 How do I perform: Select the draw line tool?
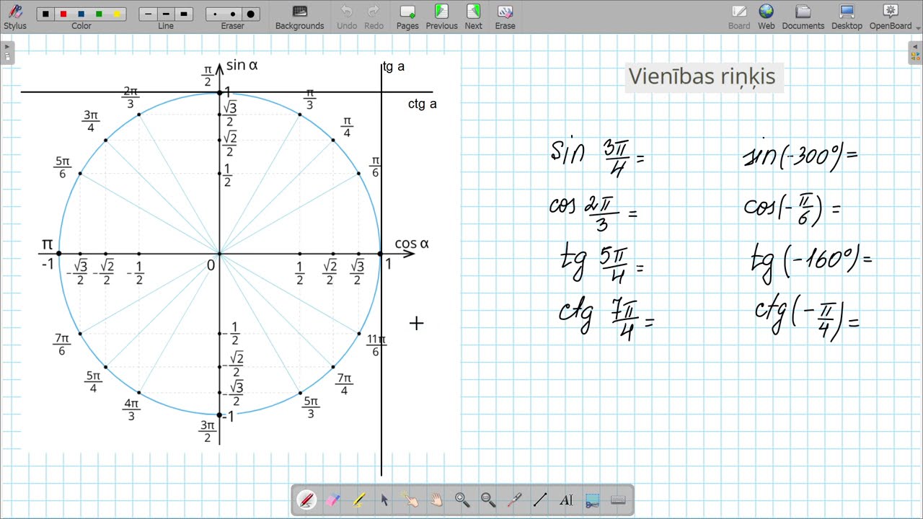click(540, 500)
